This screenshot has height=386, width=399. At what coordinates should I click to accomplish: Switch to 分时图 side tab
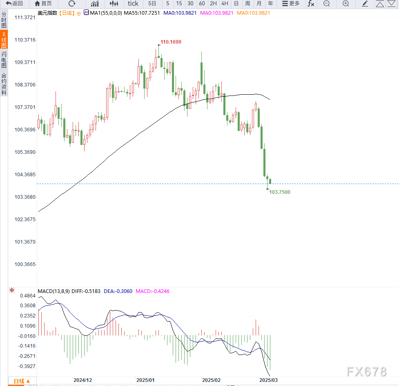coord(4,20)
